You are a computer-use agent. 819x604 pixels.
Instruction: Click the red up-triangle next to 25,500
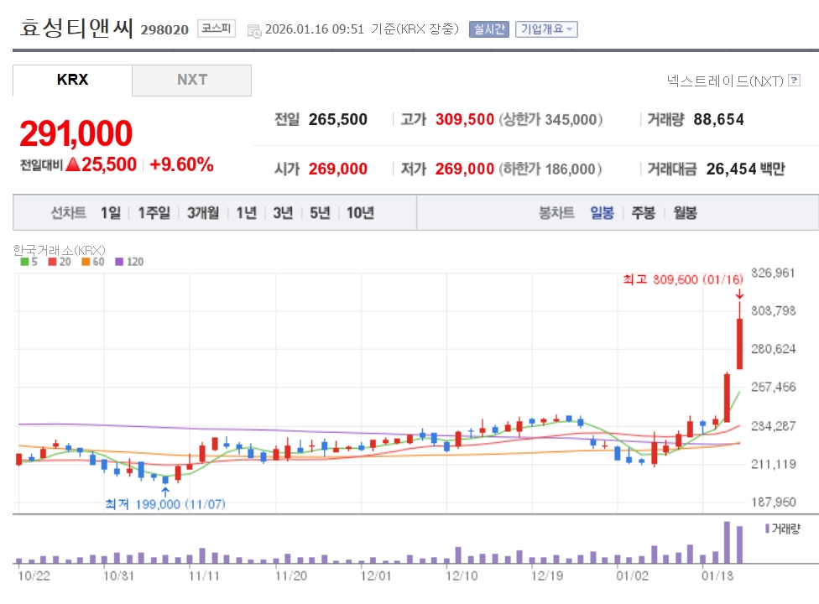[x=73, y=165]
